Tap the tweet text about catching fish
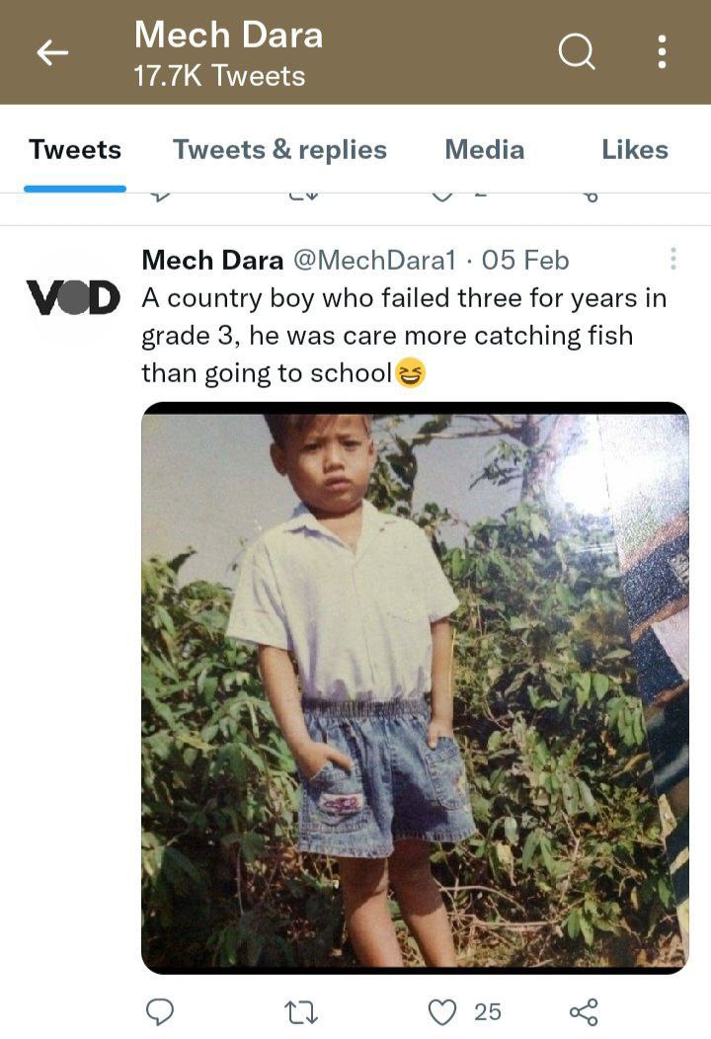Viewport: 711px width, 1039px height. (404, 335)
